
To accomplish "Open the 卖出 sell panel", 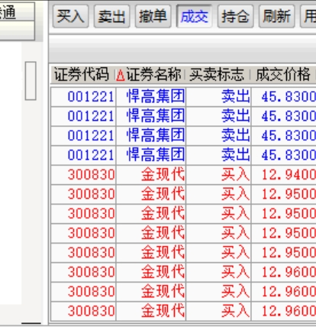I will point(111,16).
